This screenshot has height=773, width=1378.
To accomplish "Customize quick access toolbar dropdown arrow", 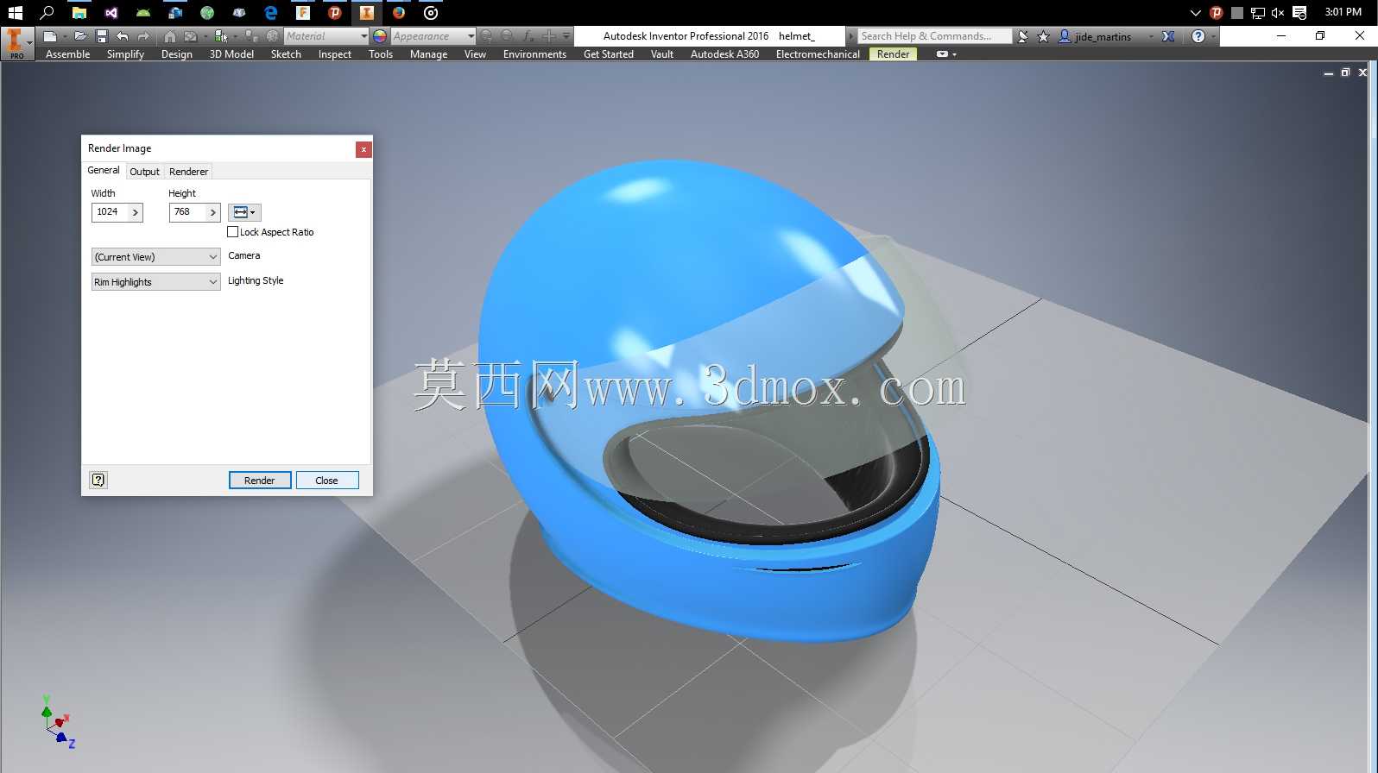I will [566, 36].
